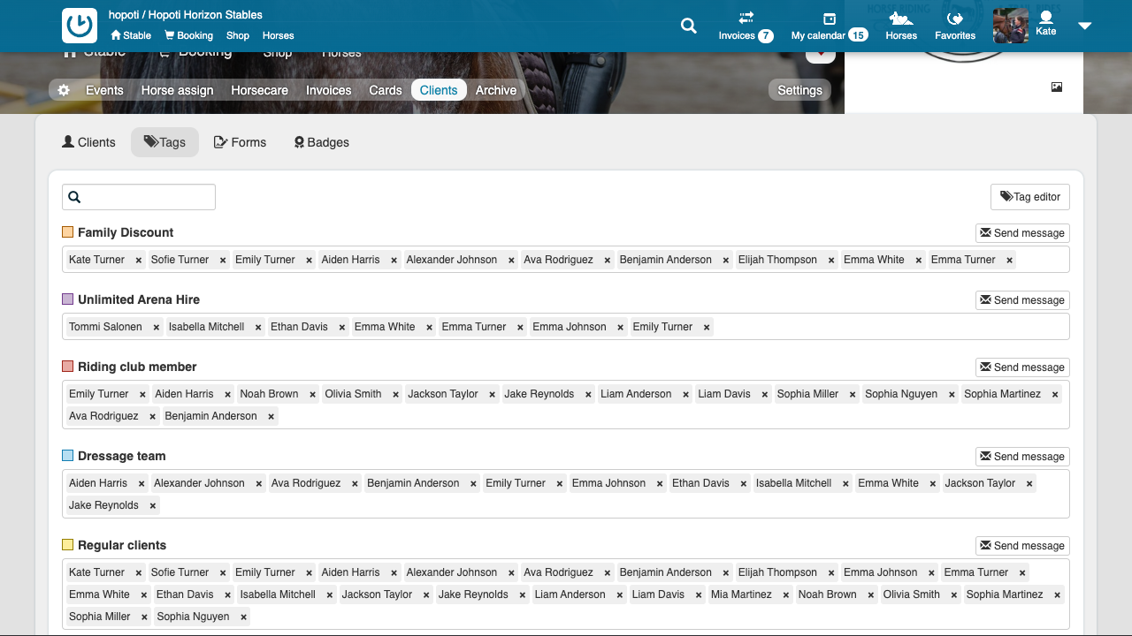Viewport: 1132px width, 636px height.
Task: Expand the user account dropdown arrow
Action: tap(1085, 26)
